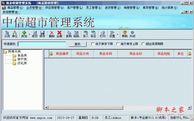Enable the 超出保质期限 checkbox
Screen dimensions: 194x121
143,44
